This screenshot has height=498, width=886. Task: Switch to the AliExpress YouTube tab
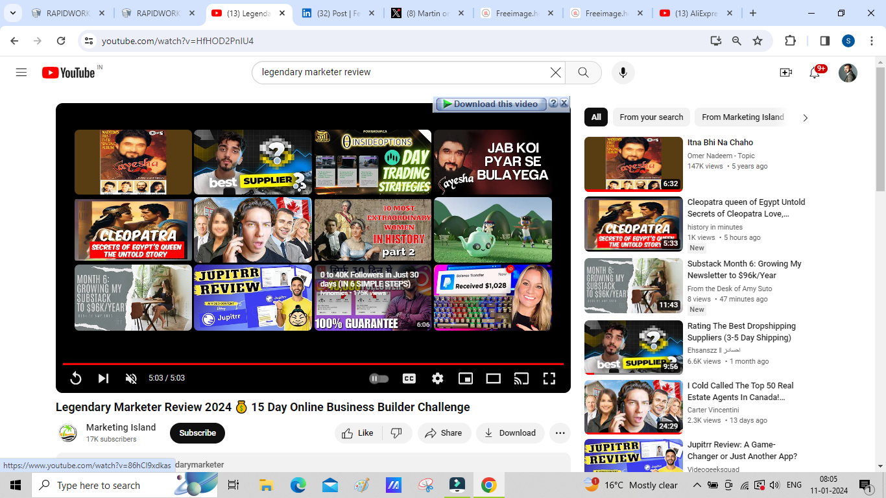[695, 13]
